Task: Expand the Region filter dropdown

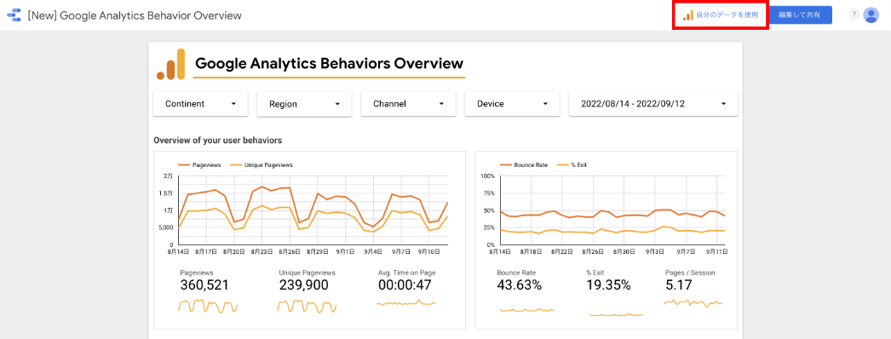Action: point(305,105)
